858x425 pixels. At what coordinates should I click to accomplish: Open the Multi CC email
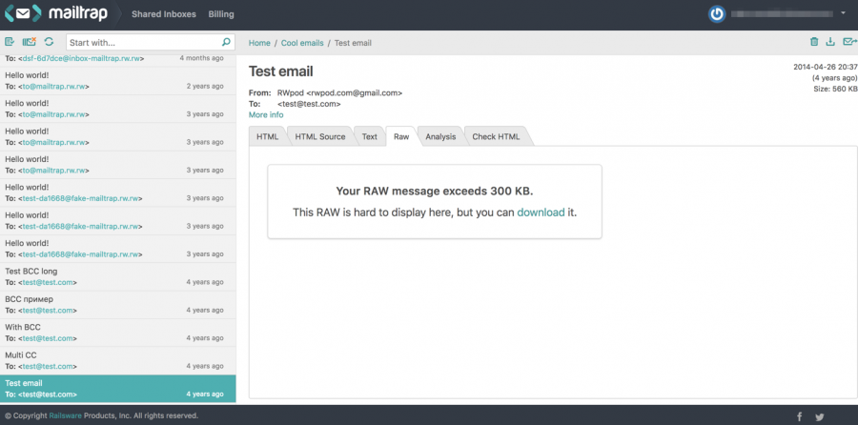[117, 360]
